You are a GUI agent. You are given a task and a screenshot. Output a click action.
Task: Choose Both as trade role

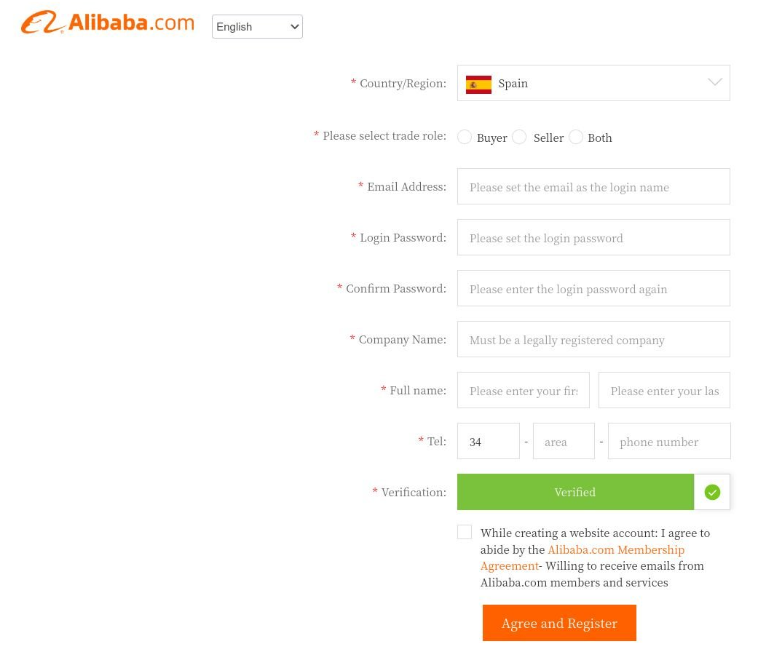click(x=576, y=138)
